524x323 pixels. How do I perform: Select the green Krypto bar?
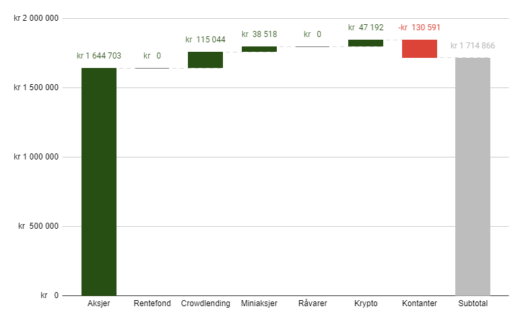pyautogui.click(x=366, y=43)
